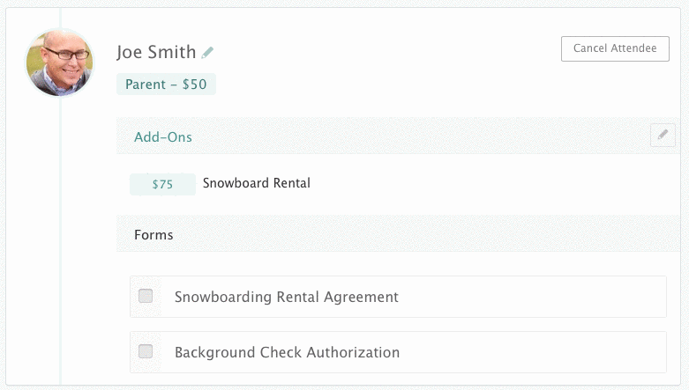Image resolution: width=689 pixels, height=390 pixels.
Task: Click the pencil icon beside Joe Smith
Action: 207,53
